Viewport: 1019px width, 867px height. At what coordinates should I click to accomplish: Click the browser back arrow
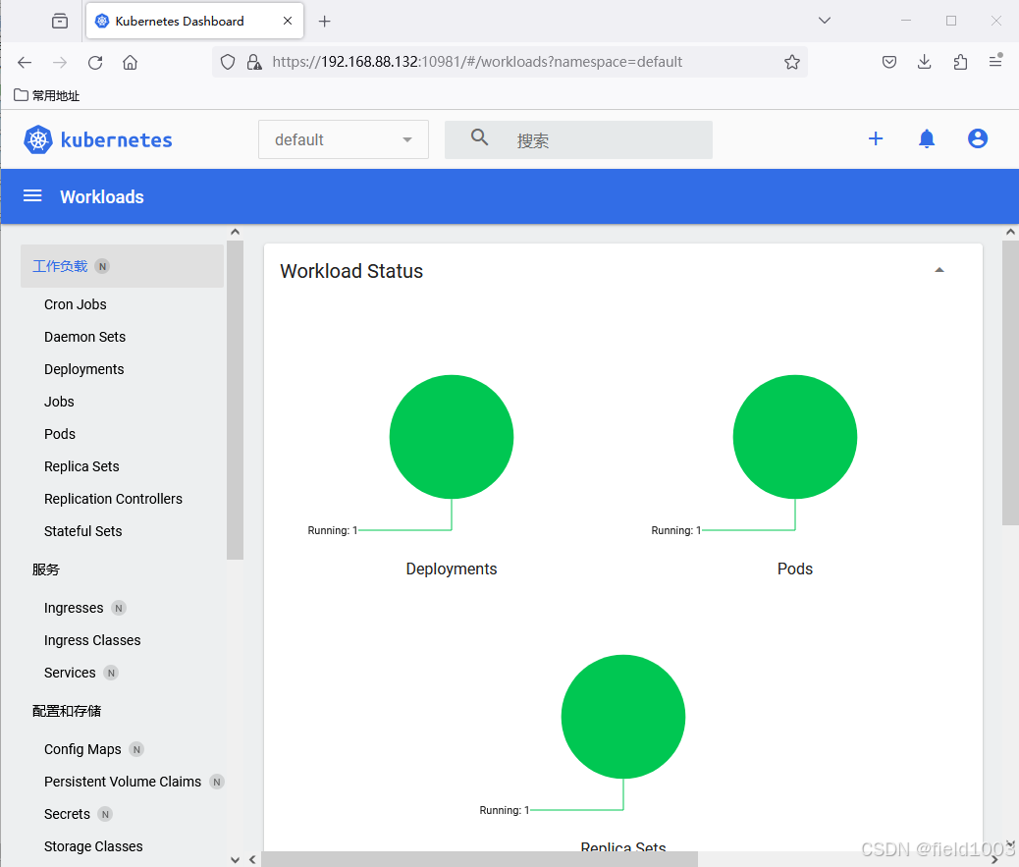click(x=25, y=63)
